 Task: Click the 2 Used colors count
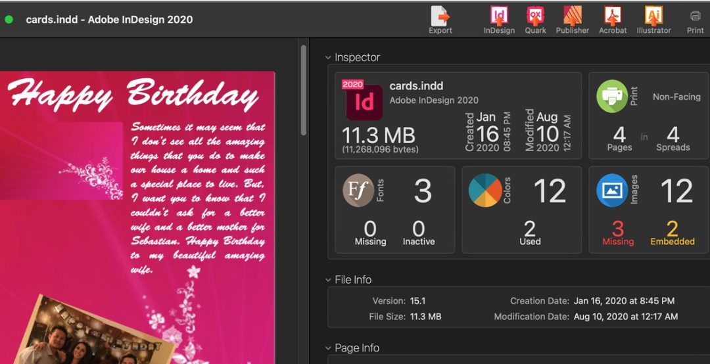click(x=530, y=233)
